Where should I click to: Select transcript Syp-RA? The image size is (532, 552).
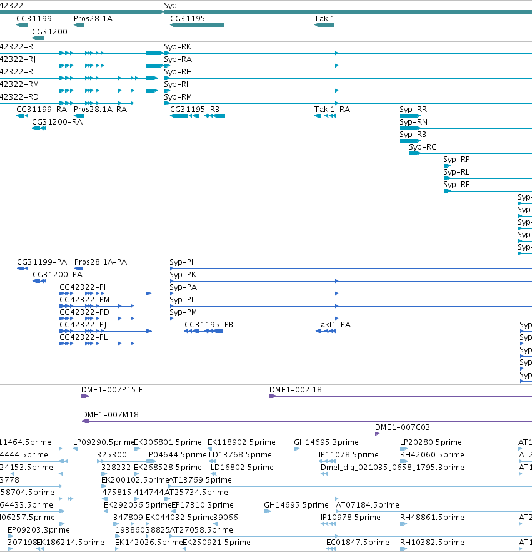(178, 59)
